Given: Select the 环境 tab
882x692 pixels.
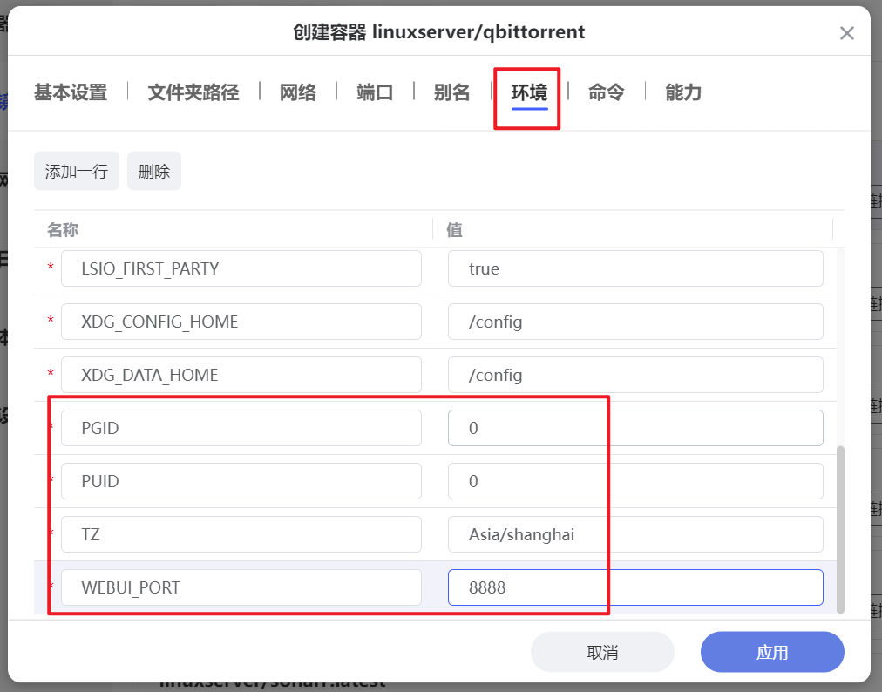Looking at the screenshot, I should (529, 92).
